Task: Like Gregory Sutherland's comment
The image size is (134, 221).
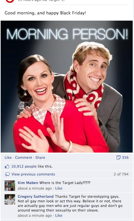Action: pyautogui.click(x=59, y=215)
